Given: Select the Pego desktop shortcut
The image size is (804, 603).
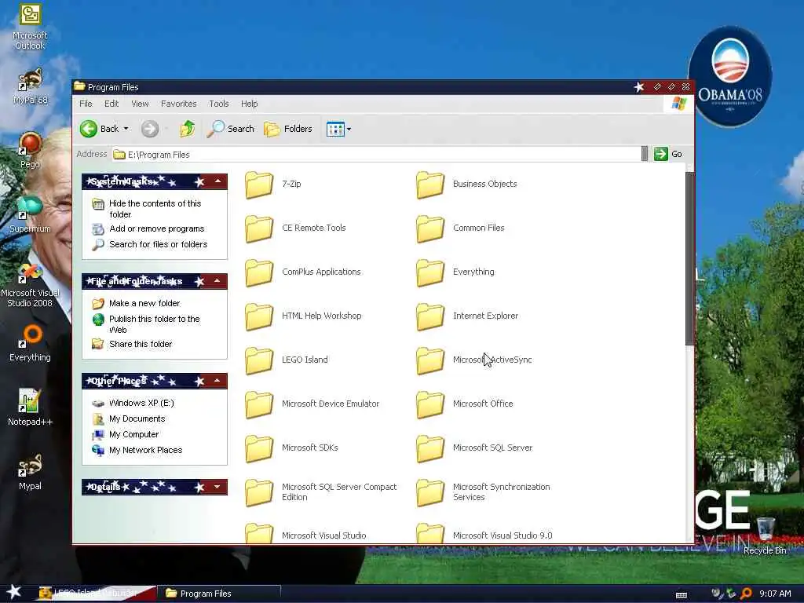Looking at the screenshot, I should (x=31, y=150).
